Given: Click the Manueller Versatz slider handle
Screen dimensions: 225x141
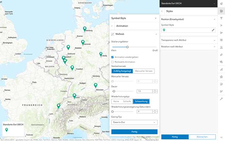Looking at the screenshot, I should click(112, 81).
